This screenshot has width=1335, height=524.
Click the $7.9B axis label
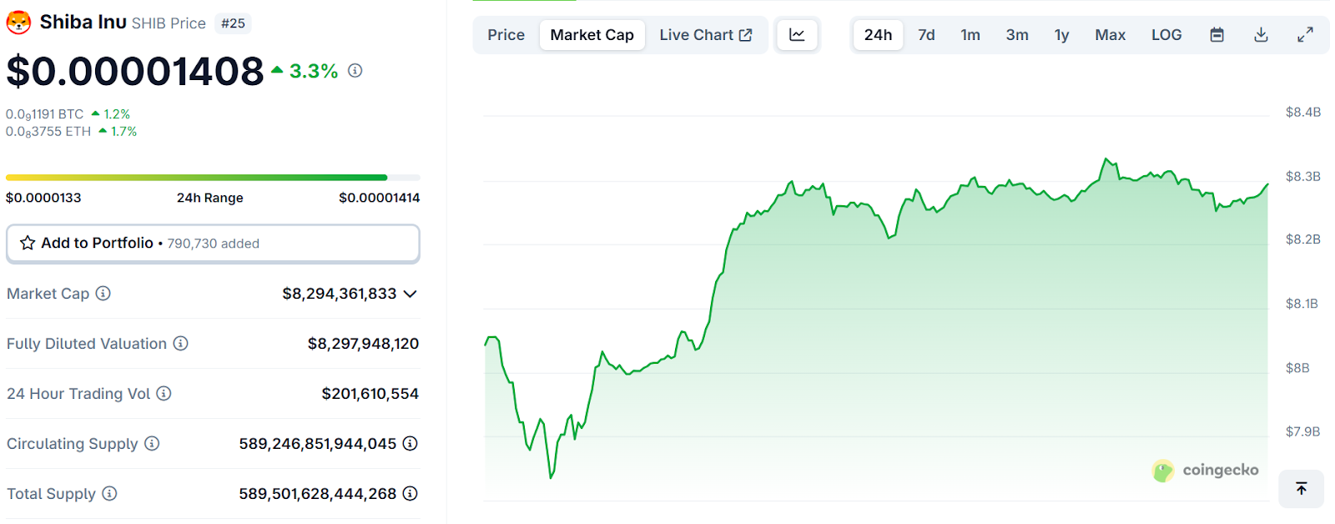1302,431
